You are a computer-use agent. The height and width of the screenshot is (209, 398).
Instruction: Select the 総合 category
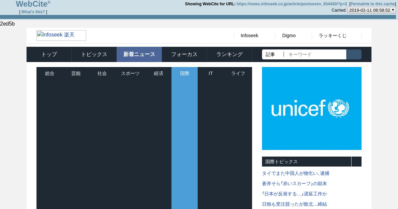pos(49,73)
